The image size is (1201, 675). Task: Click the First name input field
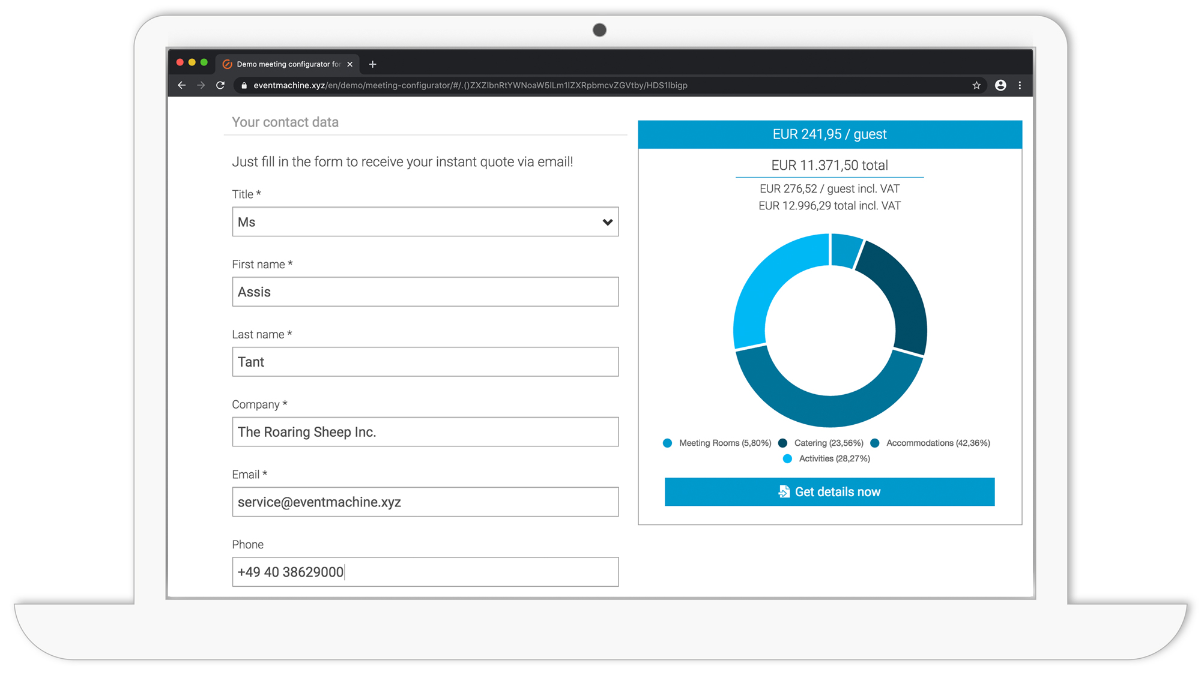(425, 292)
